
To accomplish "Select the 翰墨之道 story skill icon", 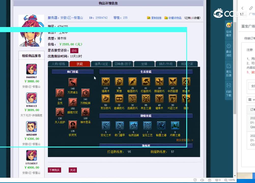I will [161, 126].
